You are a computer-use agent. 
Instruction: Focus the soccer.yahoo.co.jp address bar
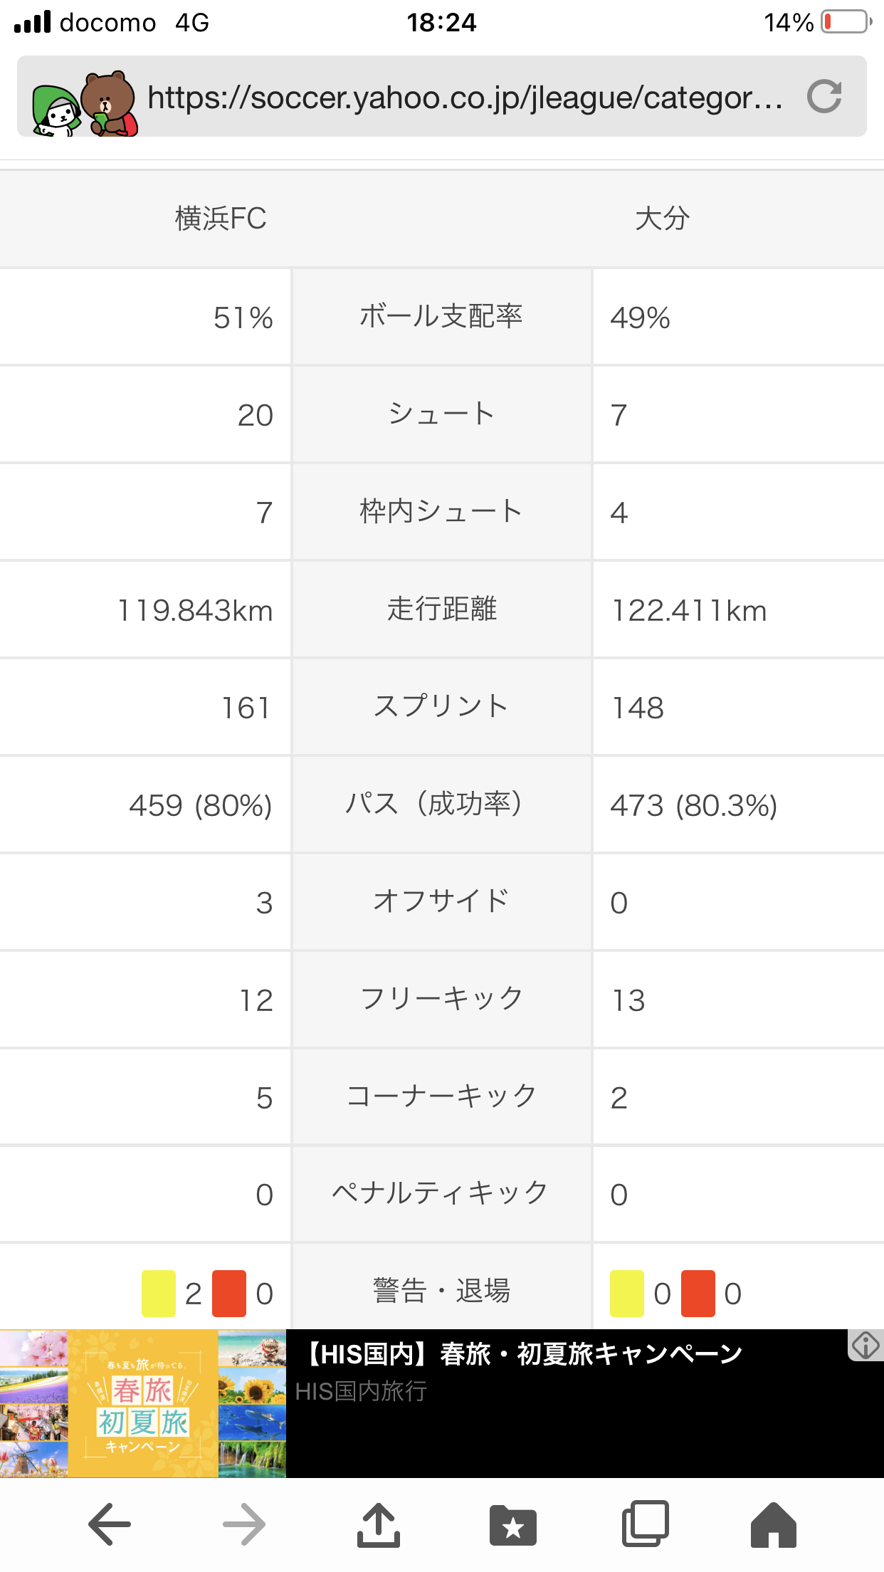point(464,97)
